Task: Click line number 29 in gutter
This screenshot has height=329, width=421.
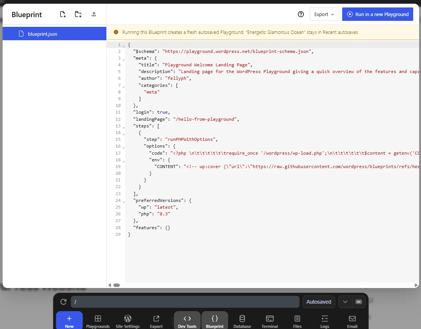Action: (118, 234)
